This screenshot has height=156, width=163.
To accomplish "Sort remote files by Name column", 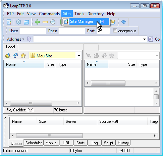I will point(97,64).
